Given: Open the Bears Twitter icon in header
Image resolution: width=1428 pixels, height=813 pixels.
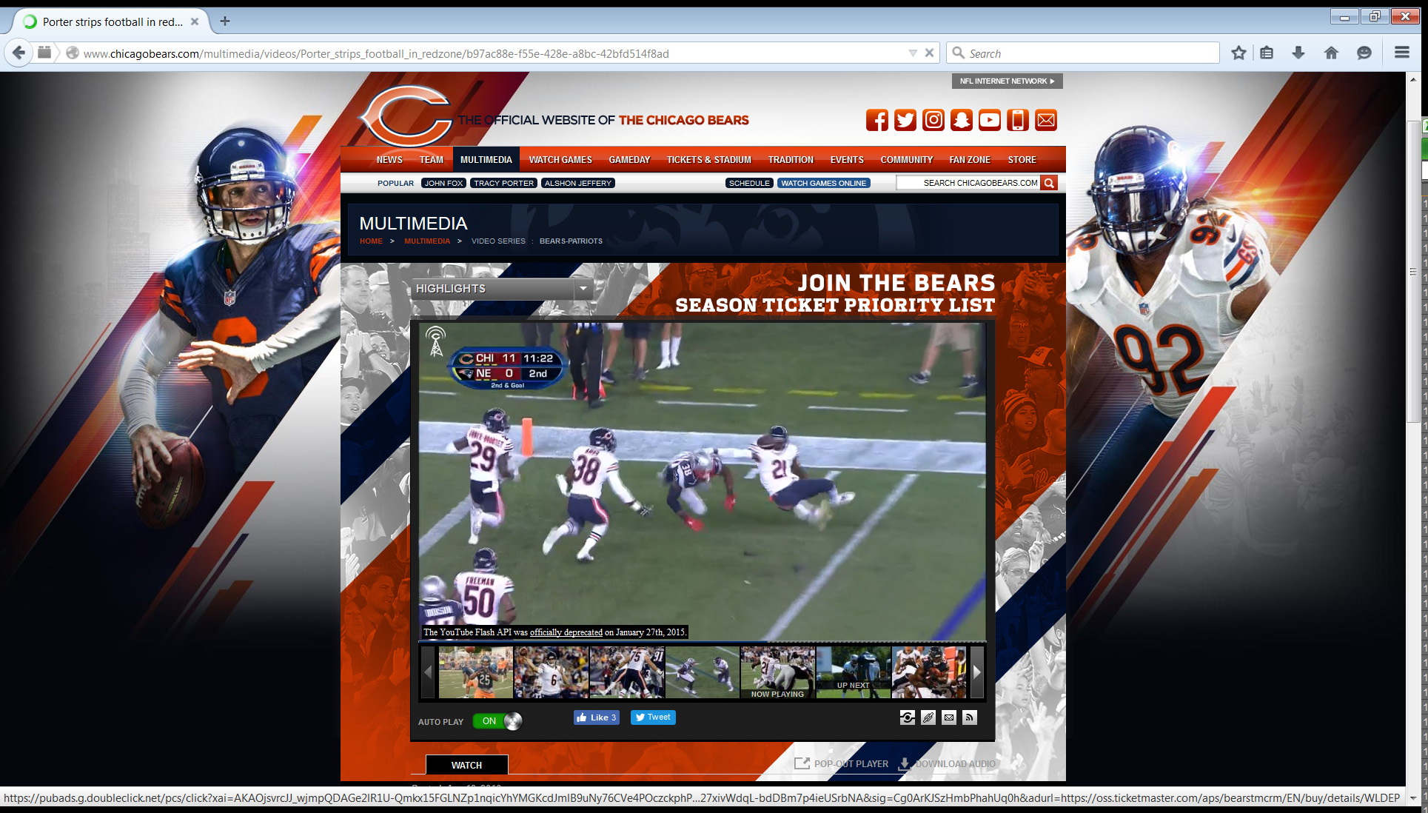Looking at the screenshot, I should [905, 120].
